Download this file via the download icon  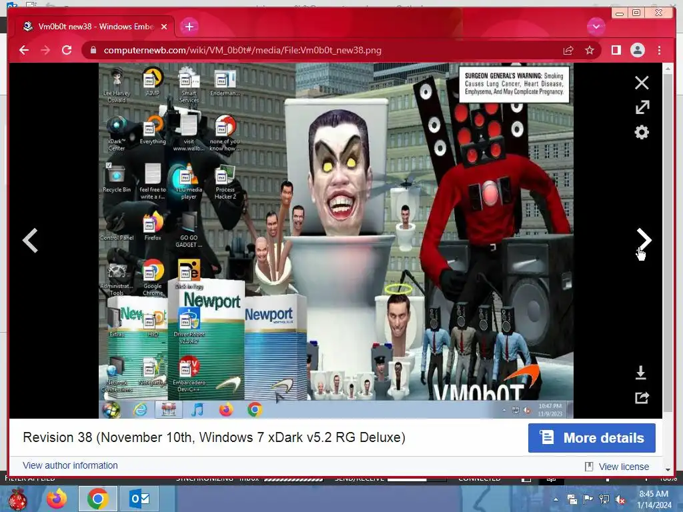coord(641,373)
